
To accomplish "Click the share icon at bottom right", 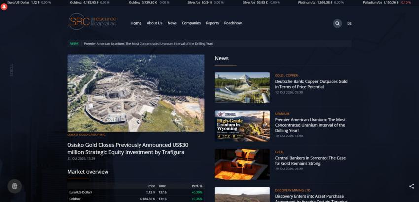I will coord(411,186).
